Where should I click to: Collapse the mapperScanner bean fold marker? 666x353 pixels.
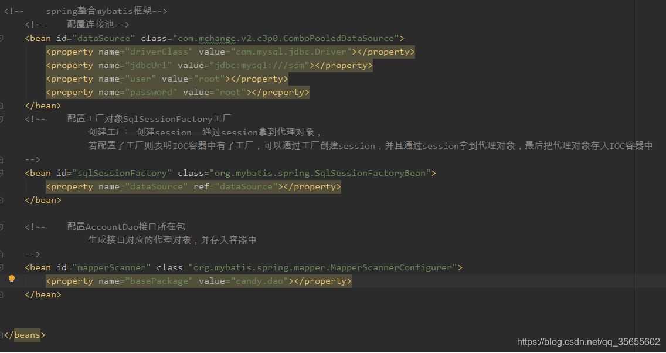tap(1, 267)
